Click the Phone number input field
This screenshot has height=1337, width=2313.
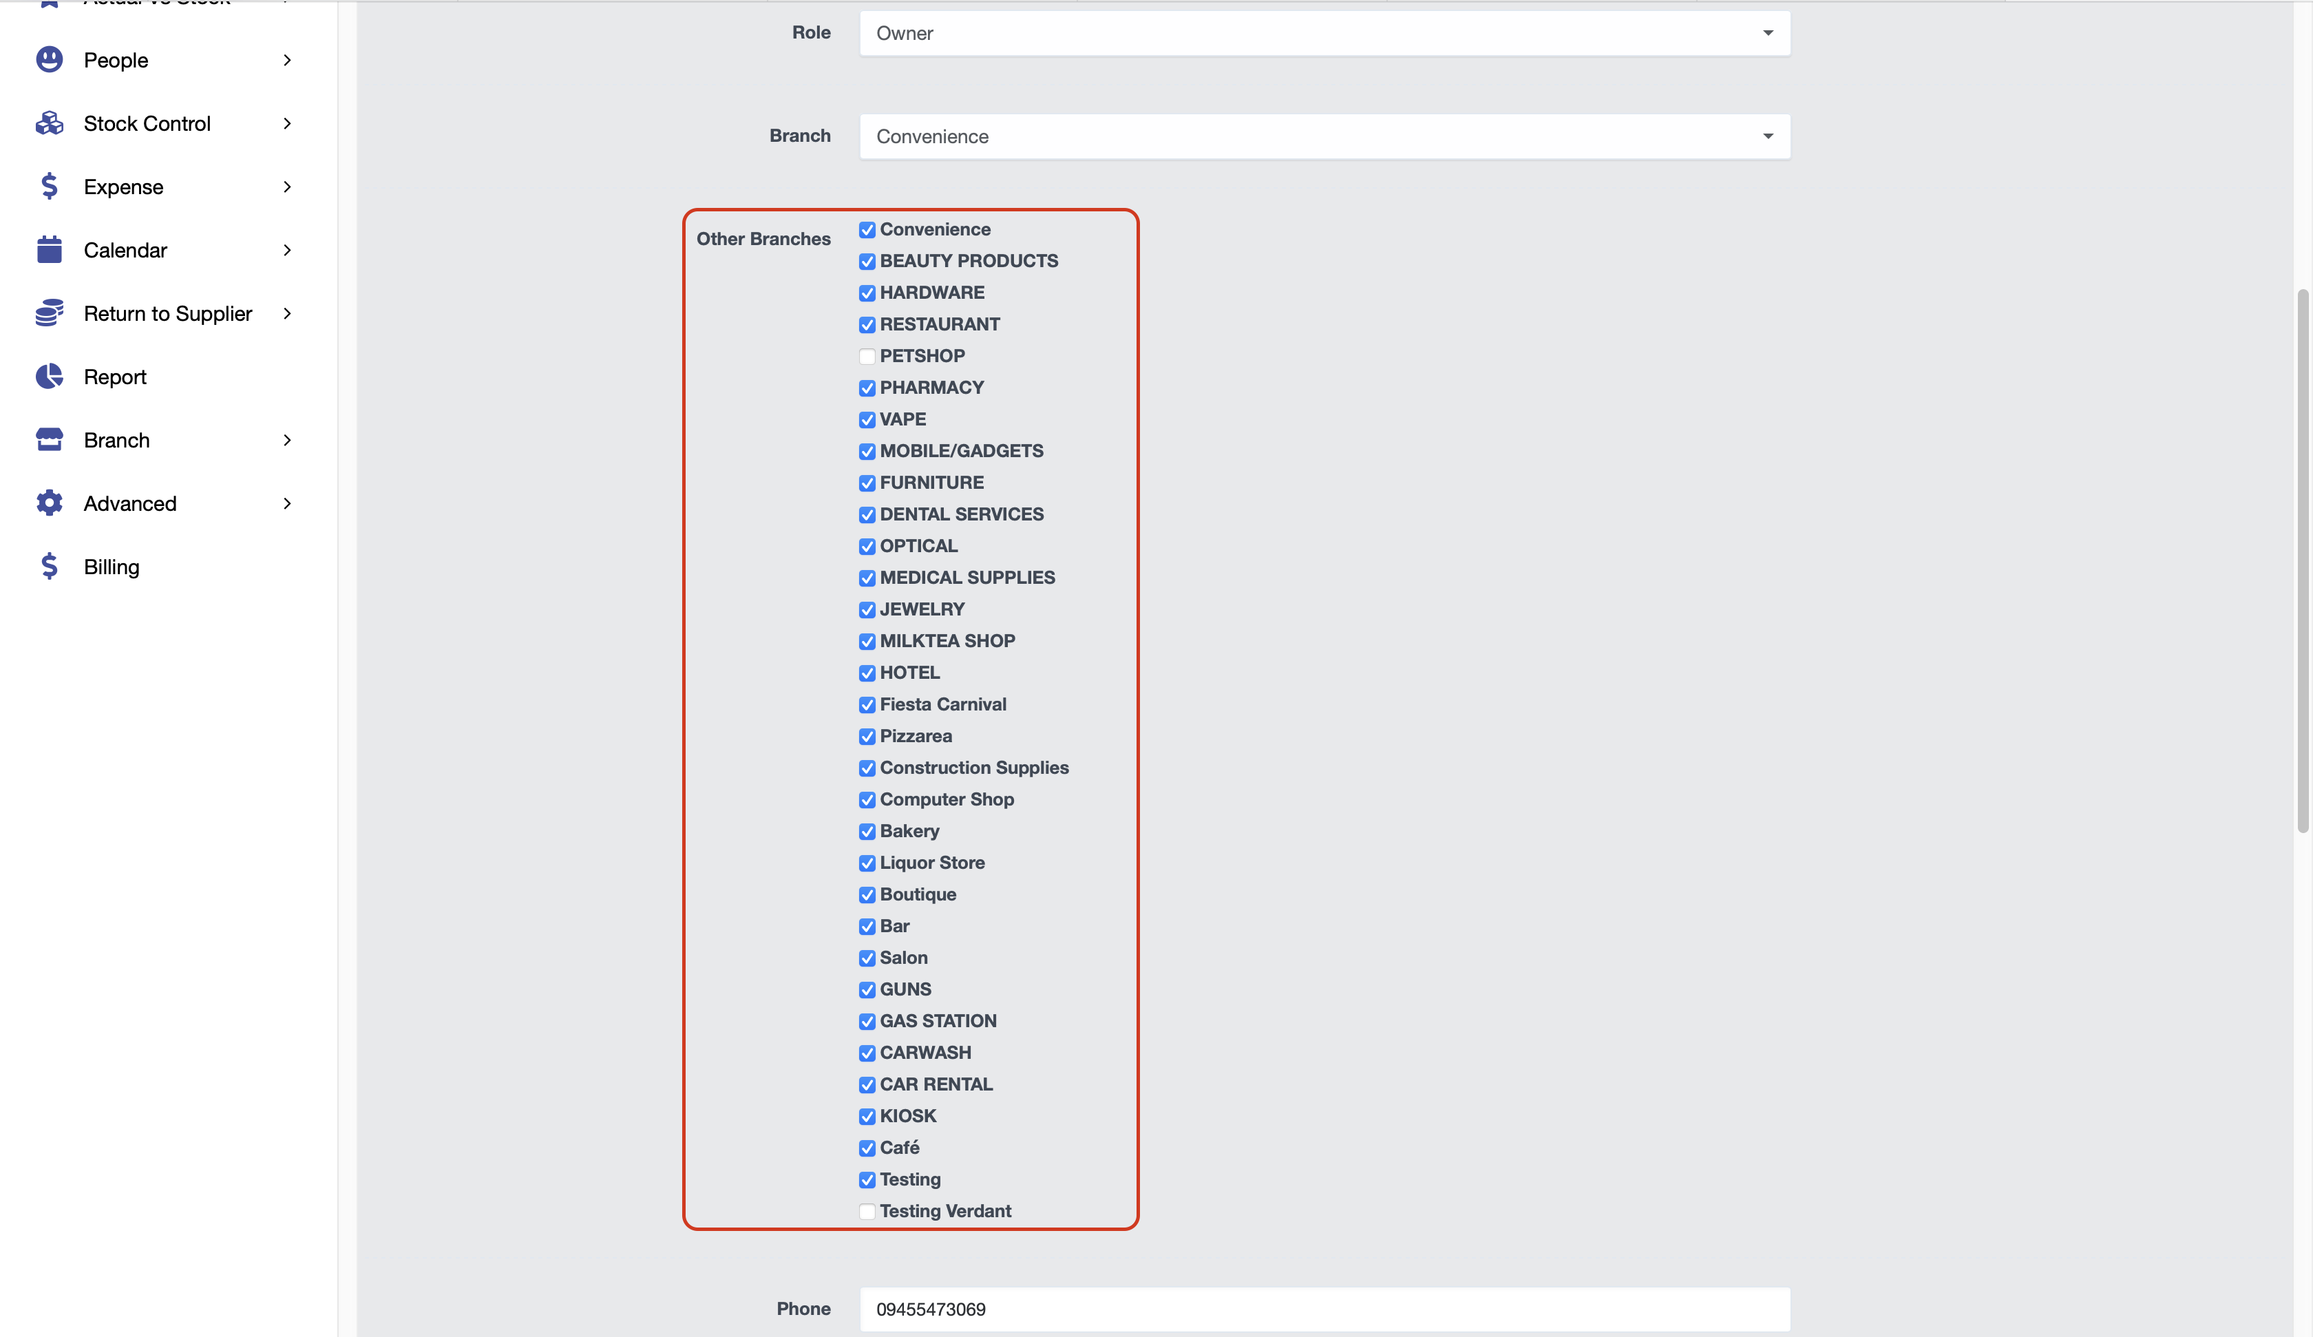point(1324,1309)
